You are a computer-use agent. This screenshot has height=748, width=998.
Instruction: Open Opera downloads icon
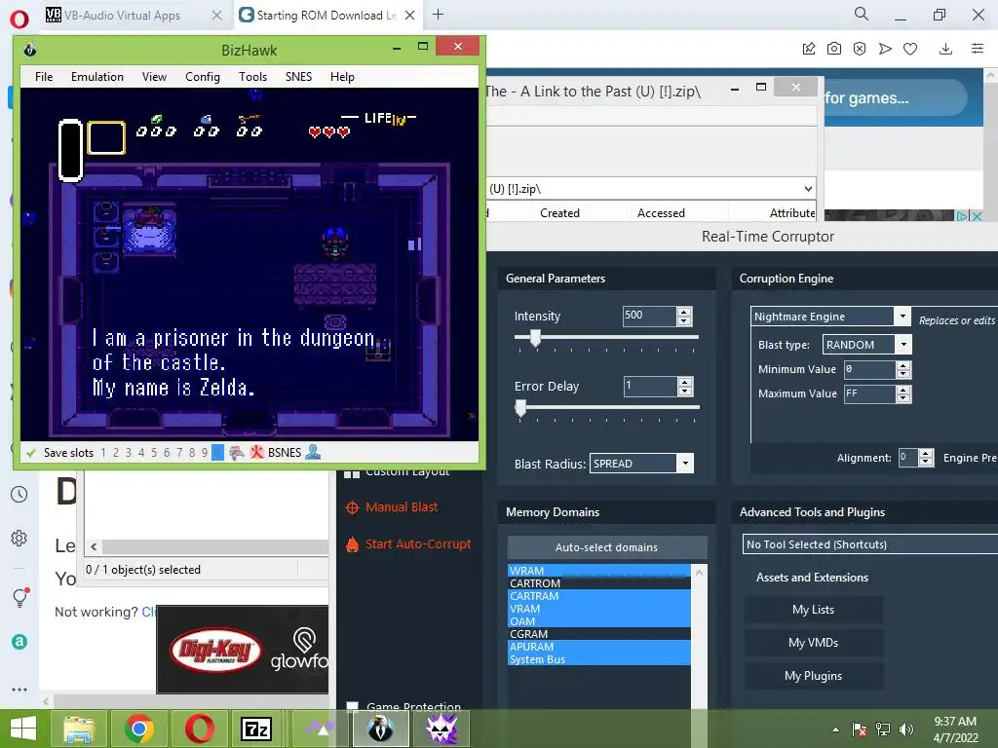[945, 49]
